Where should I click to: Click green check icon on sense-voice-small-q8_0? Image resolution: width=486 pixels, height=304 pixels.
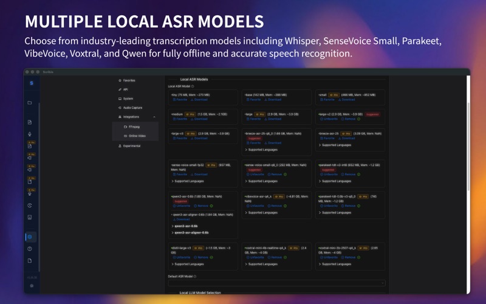[x=285, y=174]
